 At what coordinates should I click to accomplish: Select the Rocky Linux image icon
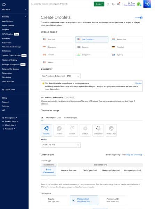[111, 130]
